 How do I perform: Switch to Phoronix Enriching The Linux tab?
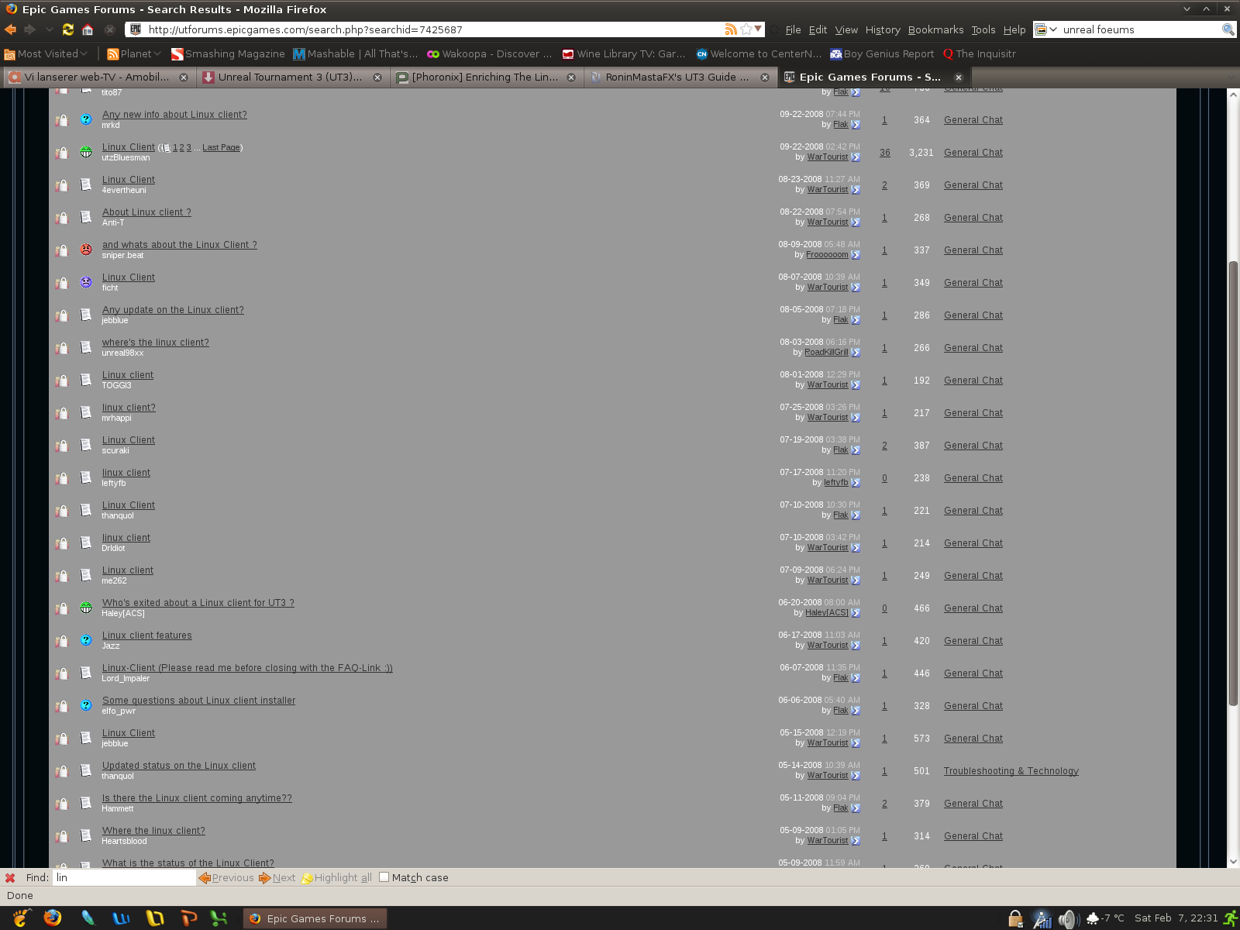point(486,77)
